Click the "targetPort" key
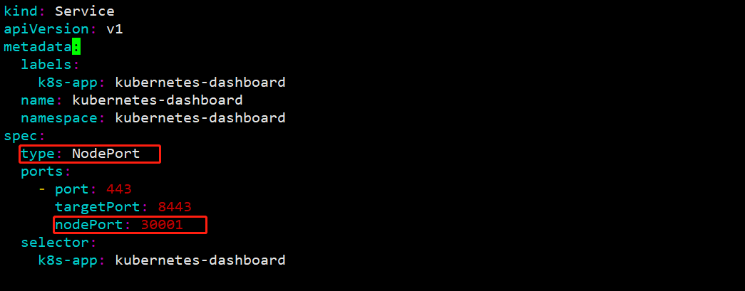The width and height of the screenshot is (745, 291). [x=97, y=207]
